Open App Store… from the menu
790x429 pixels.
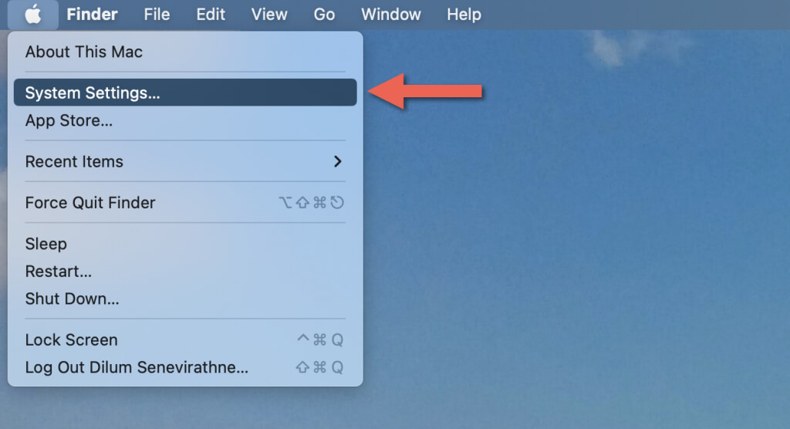click(x=69, y=120)
